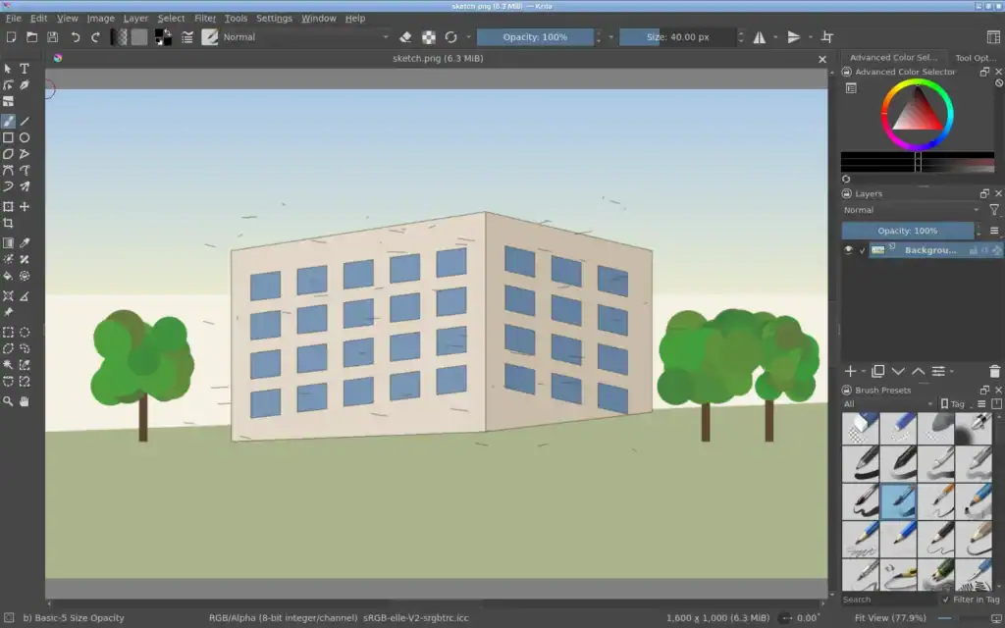Select the Fill bucket tool
The image size is (1005, 628).
[x=8, y=276]
